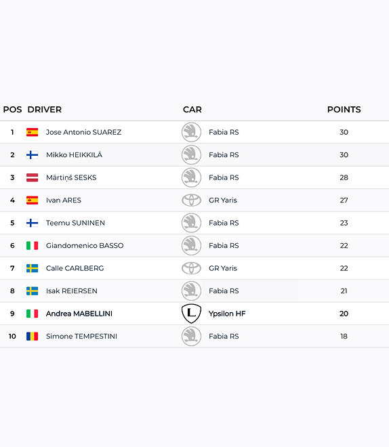Click the POINTS column header
Viewport: 389px width, 447px height.
344,110
